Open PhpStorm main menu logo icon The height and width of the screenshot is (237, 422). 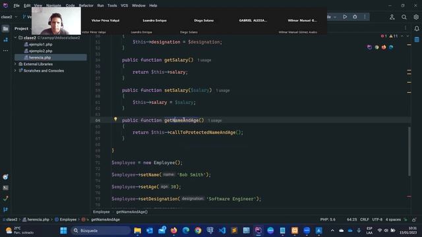pos(5,5)
